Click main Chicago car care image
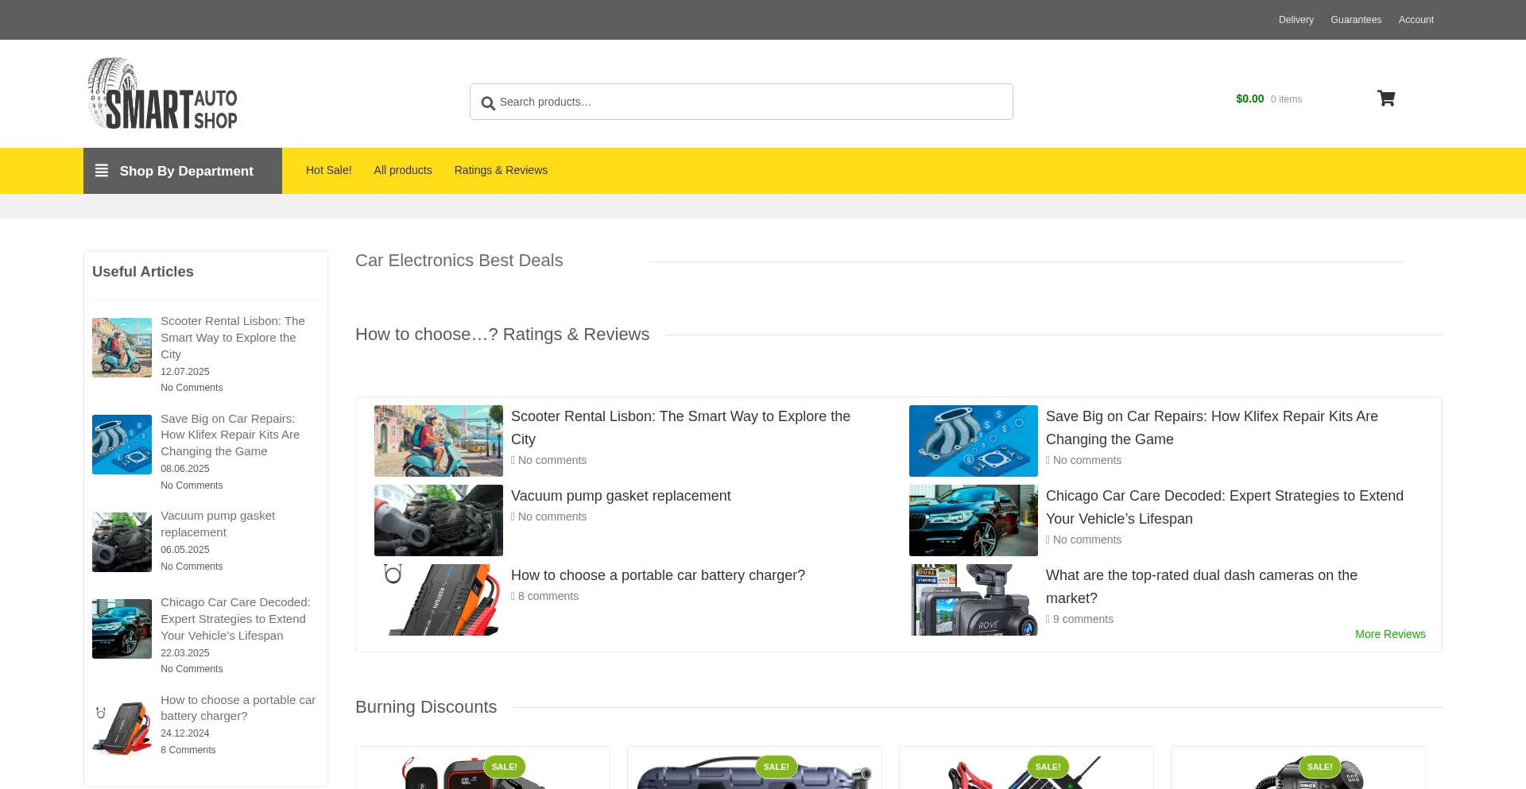The image size is (1526, 789). (974, 520)
